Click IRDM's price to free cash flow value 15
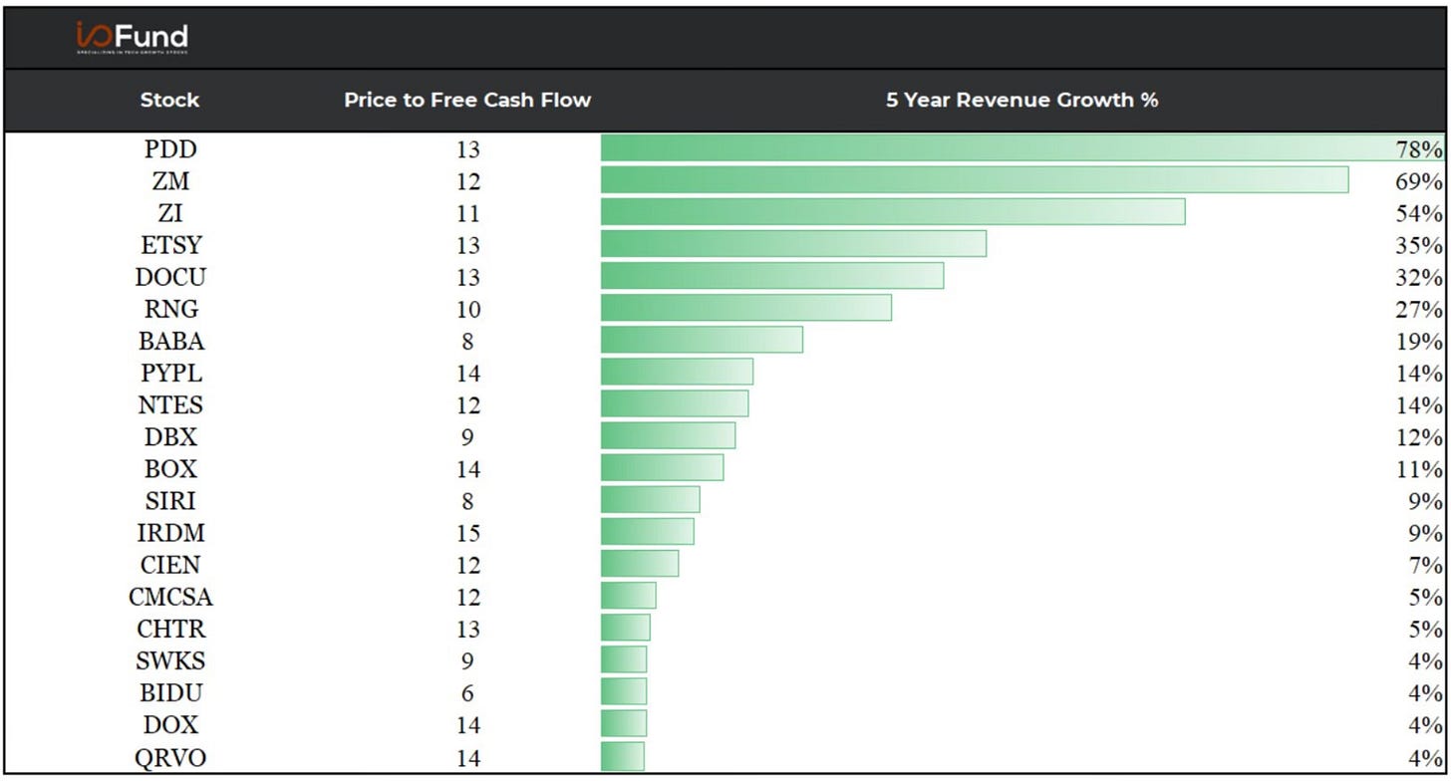This screenshot has height=781, width=1451. [x=467, y=533]
